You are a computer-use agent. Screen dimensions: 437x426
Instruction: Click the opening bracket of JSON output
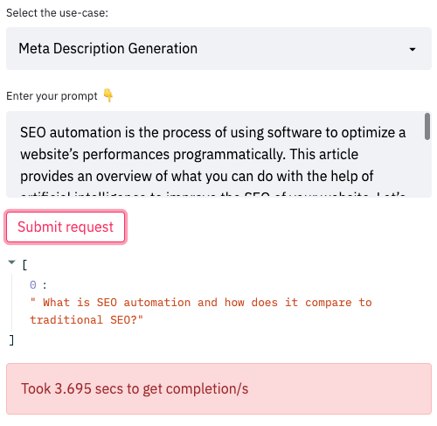(x=24, y=265)
